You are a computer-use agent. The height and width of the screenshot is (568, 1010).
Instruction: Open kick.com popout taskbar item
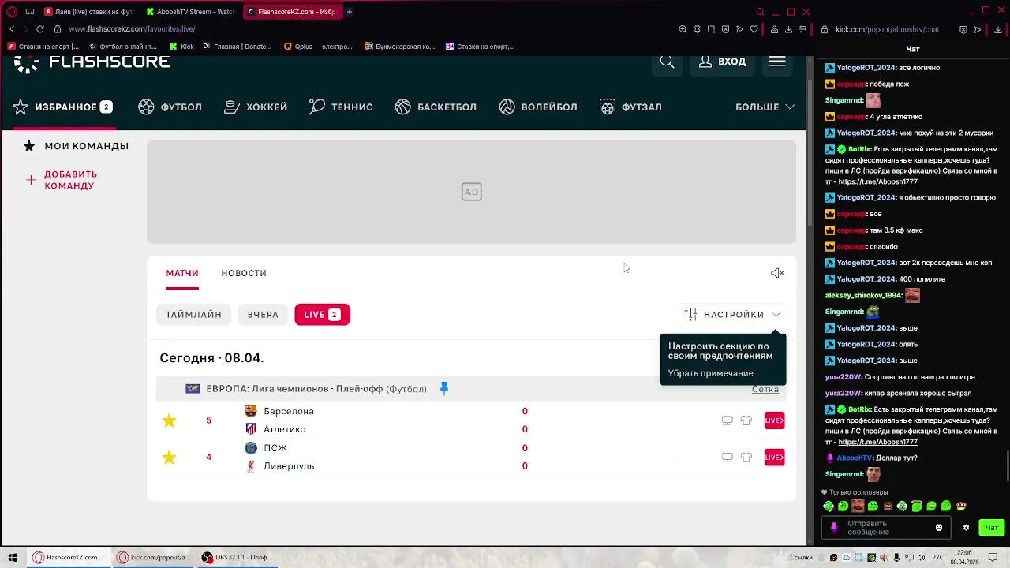click(x=154, y=557)
